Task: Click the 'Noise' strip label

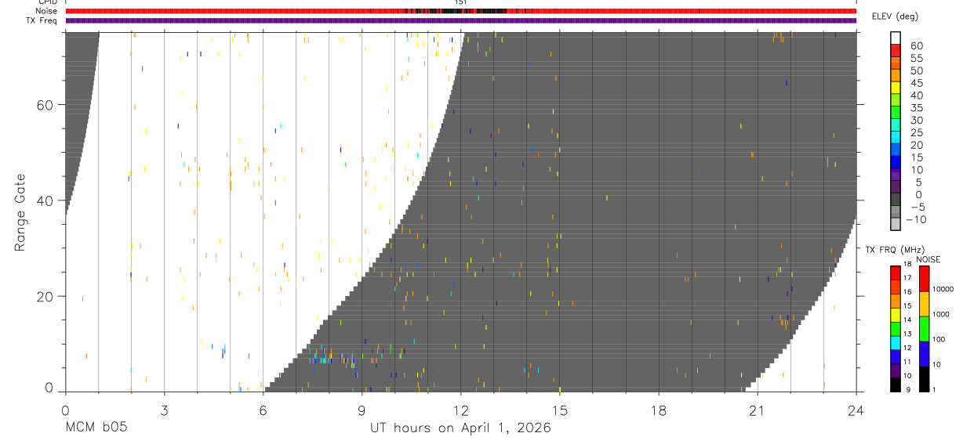Action: tap(48, 11)
